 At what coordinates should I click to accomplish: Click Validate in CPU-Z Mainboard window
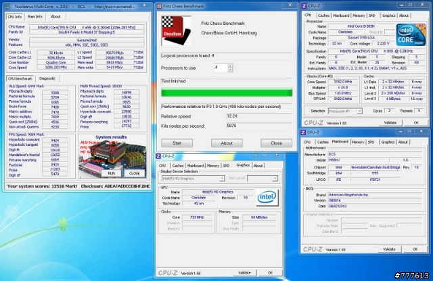click(x=390, y=249)
